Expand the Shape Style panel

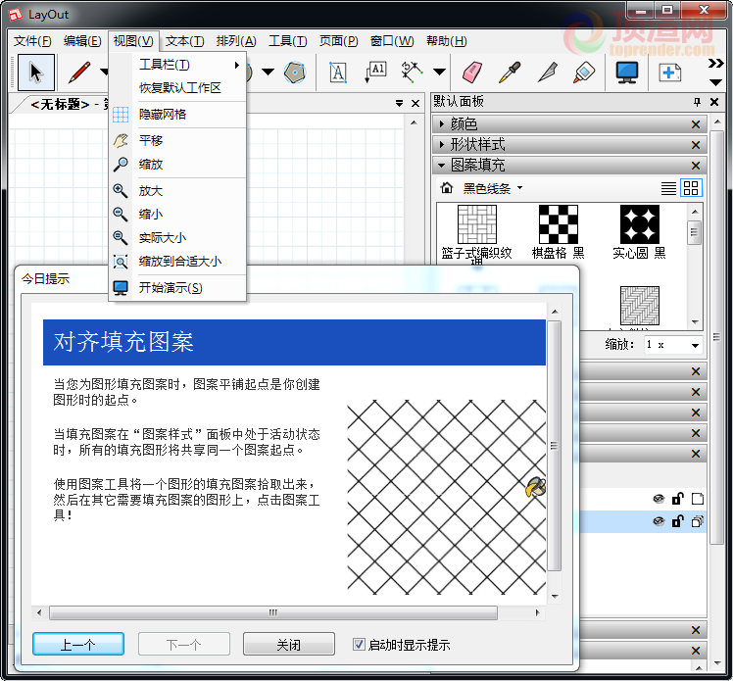click(x=442, y=145)
